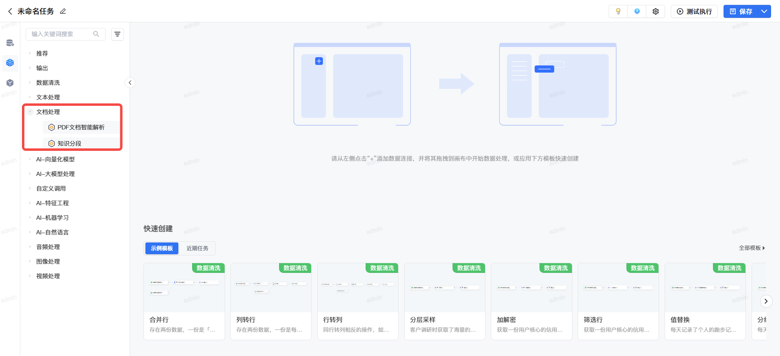Expand the AI-特征工程 category
The image size is (780, 356).
[30, 203]
